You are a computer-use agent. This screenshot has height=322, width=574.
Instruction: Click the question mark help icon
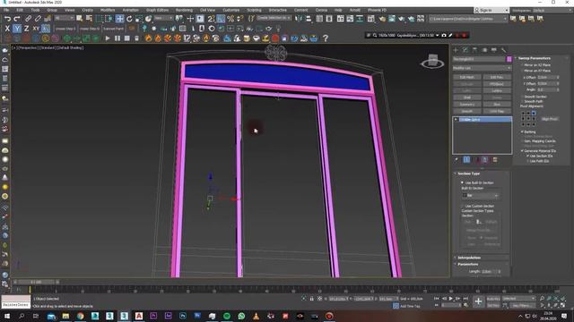pos(325,38)
